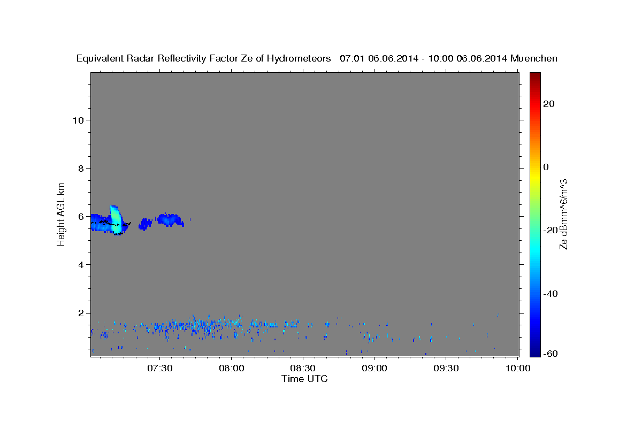Click the dark red top of the colorbar
Image resolution: width=642 pixels, height=428 pixels.
[x=535, y=77]
